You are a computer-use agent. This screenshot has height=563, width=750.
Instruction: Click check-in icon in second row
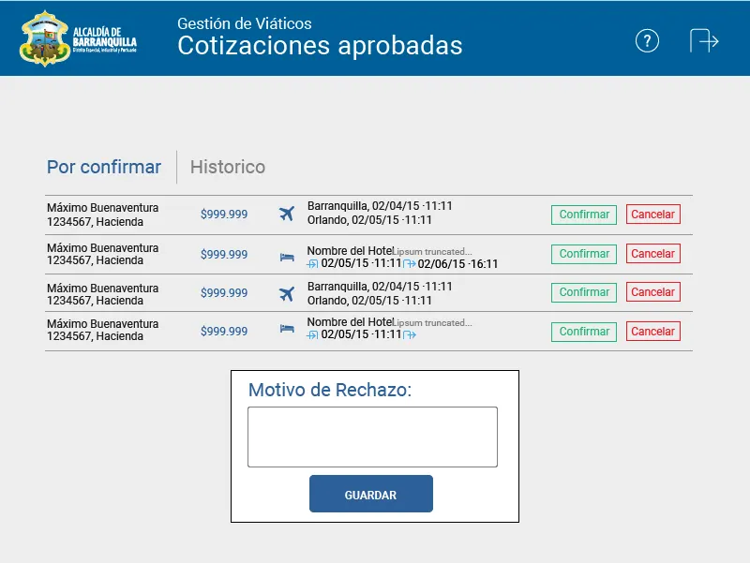click(312, 263)
